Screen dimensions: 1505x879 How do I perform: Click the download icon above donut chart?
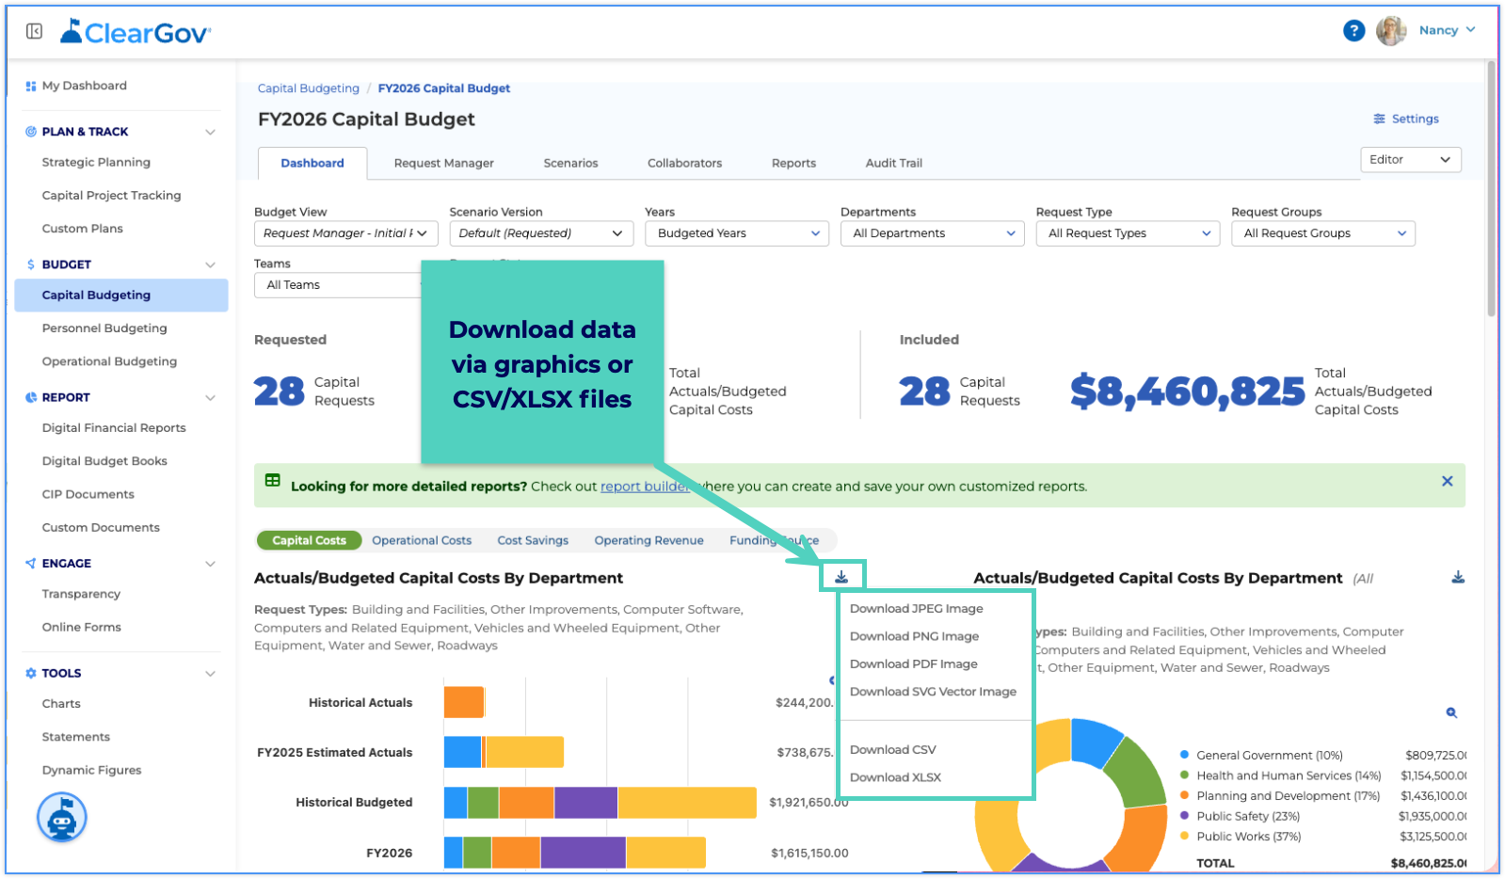tap(1458, 577)
